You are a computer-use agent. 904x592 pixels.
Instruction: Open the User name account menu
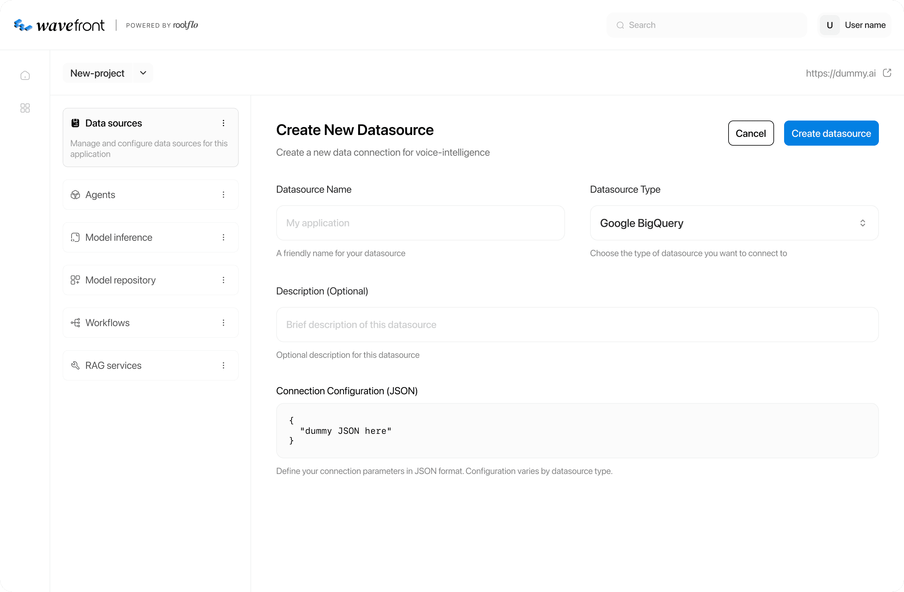854,25
